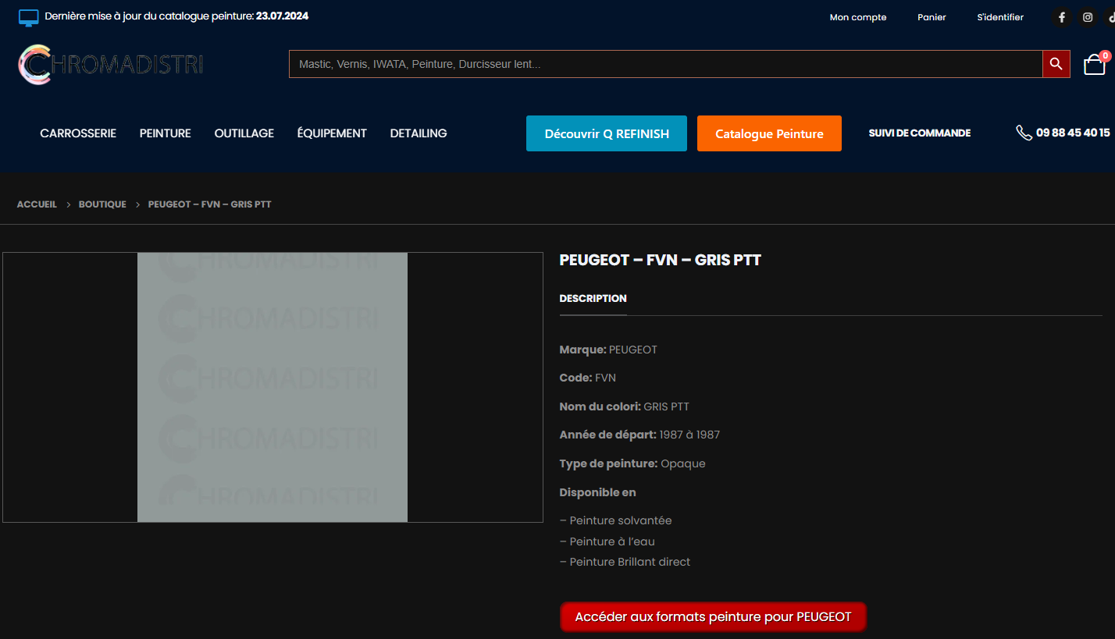Image resolution: width=1115 pixels, height=639 pixels.
Task: Click the Peinture solvantée entry
Action: tap(616, 520)
